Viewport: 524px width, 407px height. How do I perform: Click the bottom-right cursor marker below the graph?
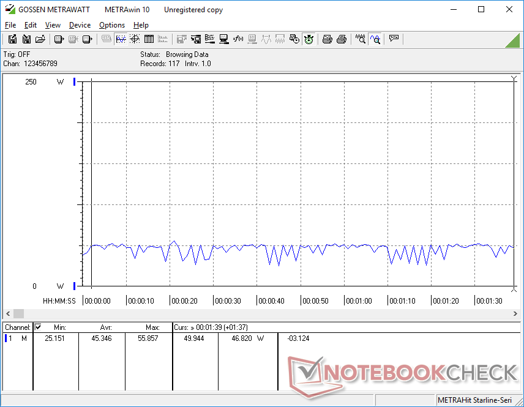pyautogui.click(x=514, y=289)
